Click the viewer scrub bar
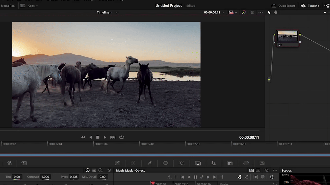The height and width of the screenshot is (185, 330). pyautogui.click(x=130, y=131)
